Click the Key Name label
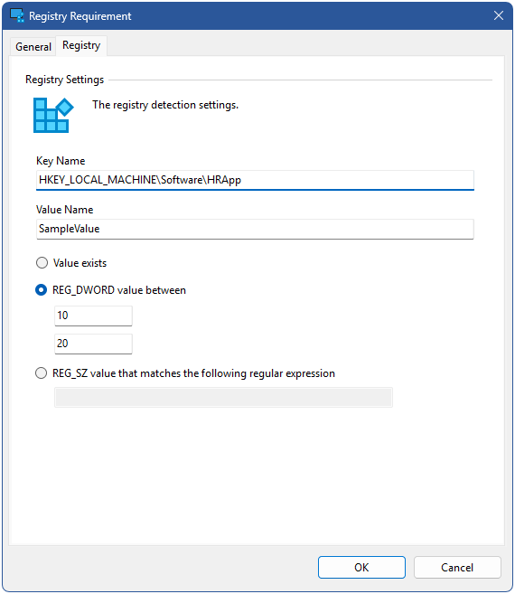The width and height of the screenshot is (515, 594). point(61,161)
